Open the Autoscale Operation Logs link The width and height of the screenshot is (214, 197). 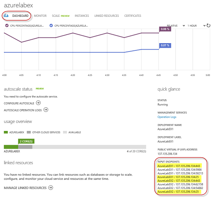(23, 110)
